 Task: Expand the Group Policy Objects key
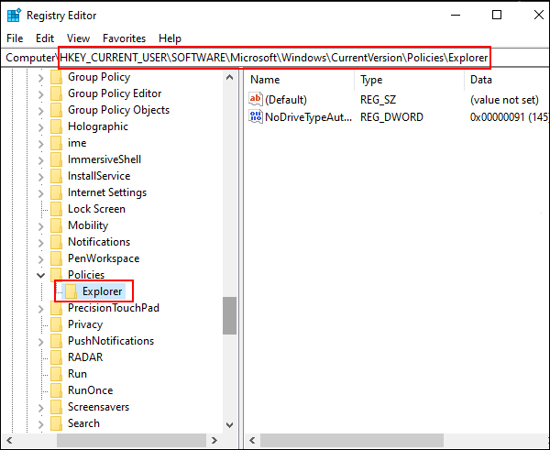41,111
